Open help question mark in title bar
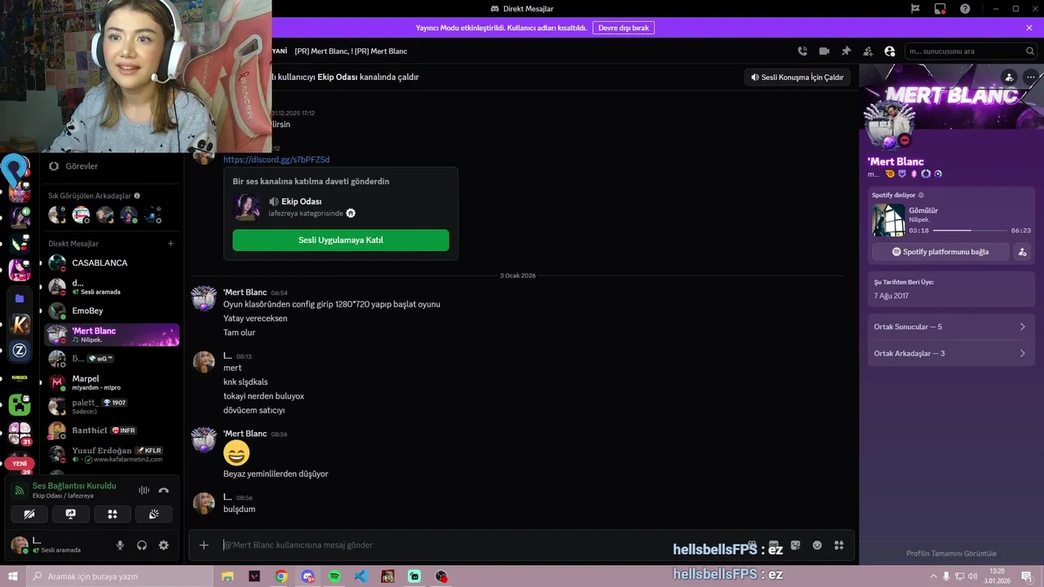 966,9
